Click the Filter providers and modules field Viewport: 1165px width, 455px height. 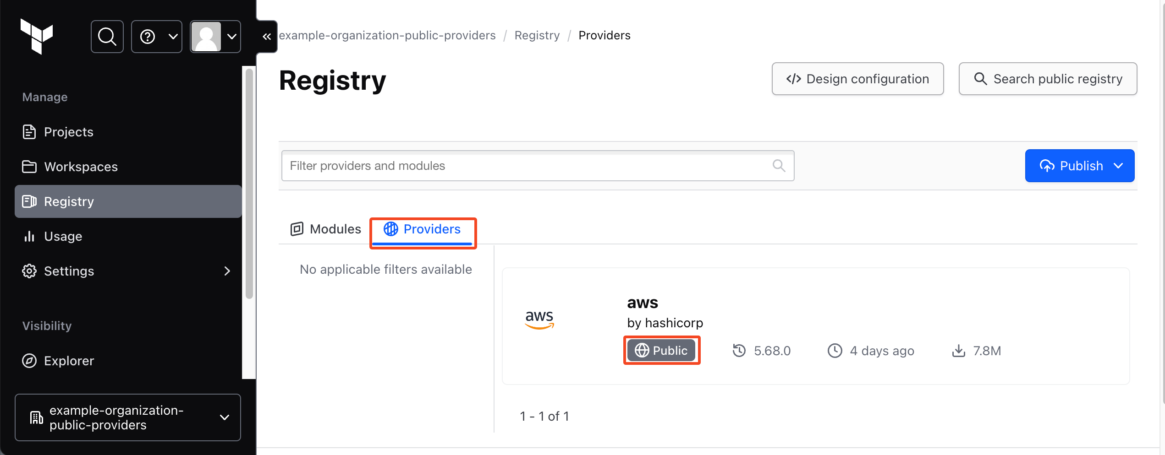point(527,166)
